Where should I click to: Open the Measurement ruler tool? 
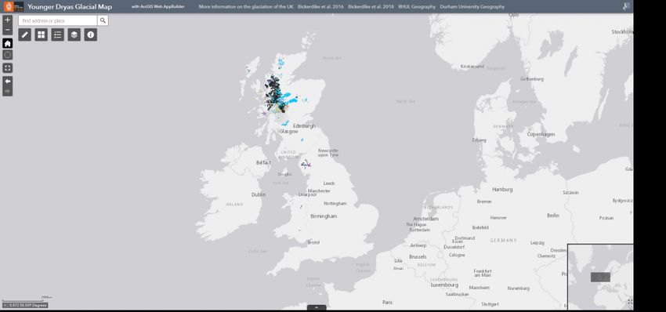pos(24,34)
